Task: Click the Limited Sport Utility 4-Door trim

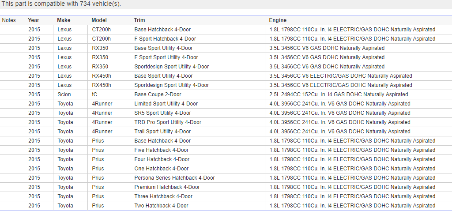Action: [x=166, y=104]
